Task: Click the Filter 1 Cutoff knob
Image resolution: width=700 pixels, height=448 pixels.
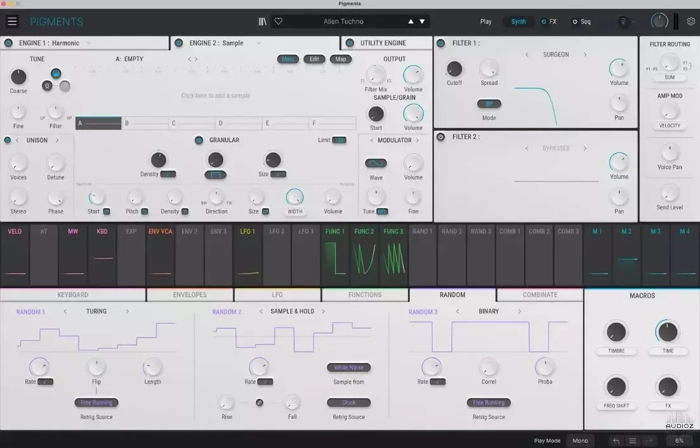Action: point(454,69)
